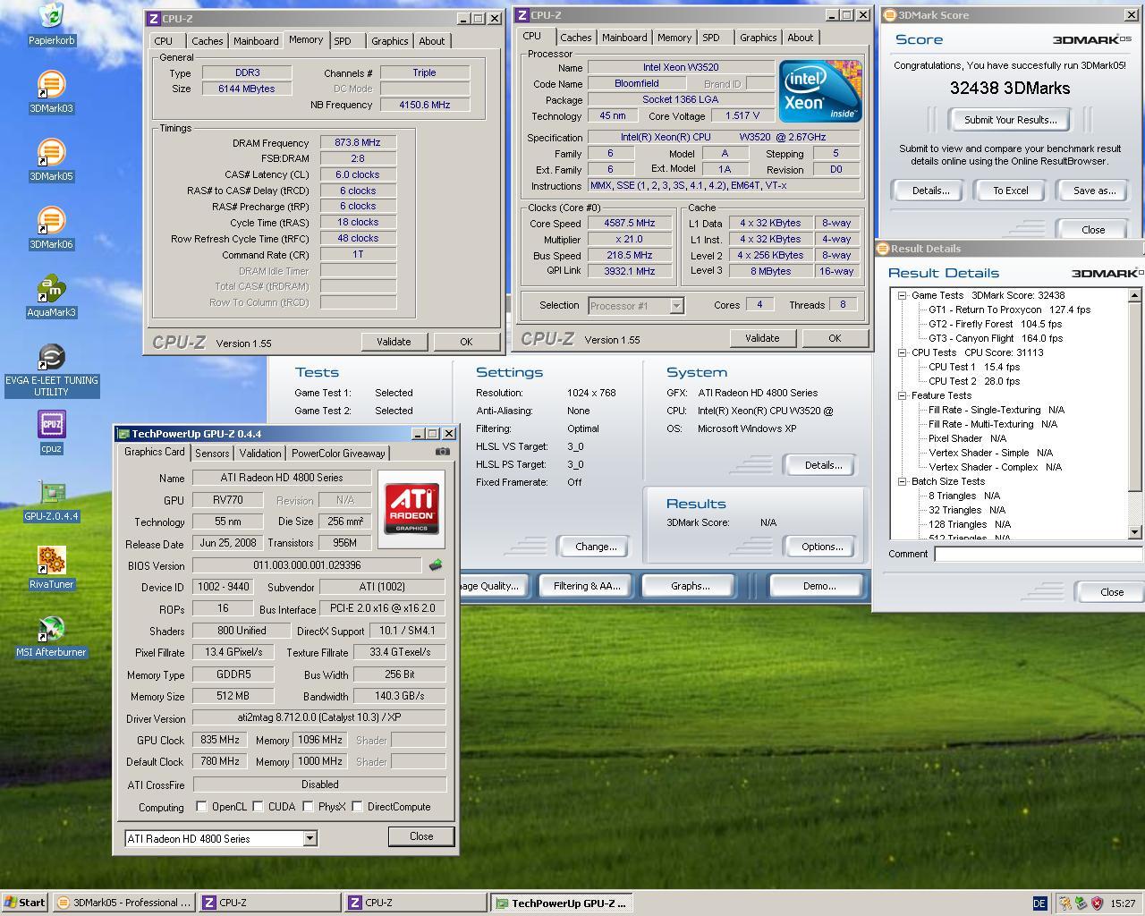Screen dimensions: 1145x916
Task: Select CPU Test 2 result row
Action: 974,381
